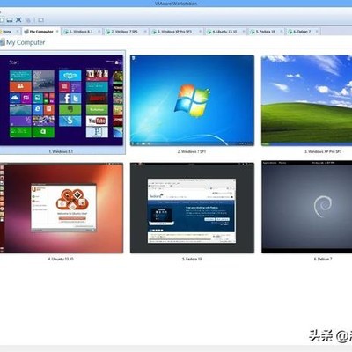Click the console view icon left of crossed arrows
Image resolution: width=352 pixels, height=352 pixels.
click(10, 20)
